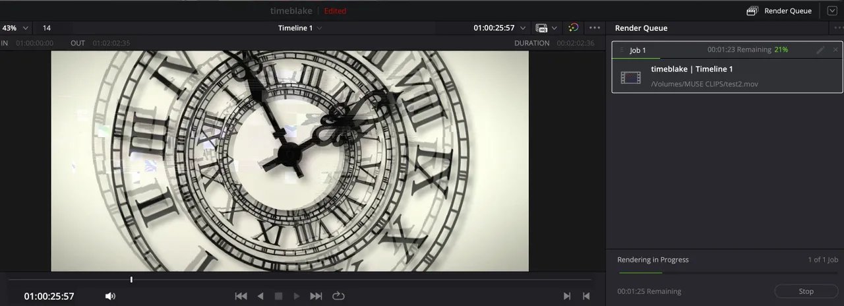
Task: Click the clock video preview
Action: [x=290, y=161]
